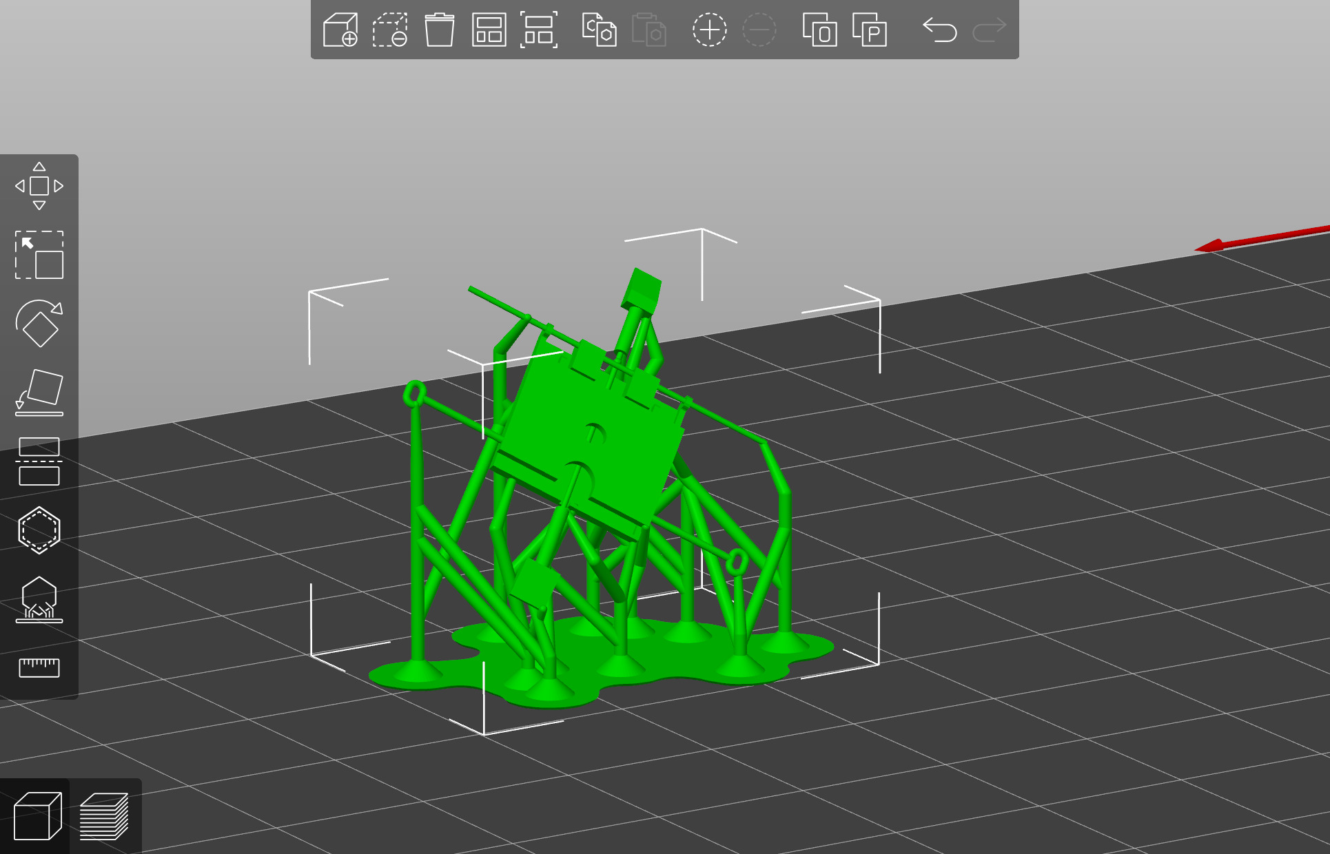Select the Measure ruler tool
Screen dimensions: 1330x854
point(39,667)
